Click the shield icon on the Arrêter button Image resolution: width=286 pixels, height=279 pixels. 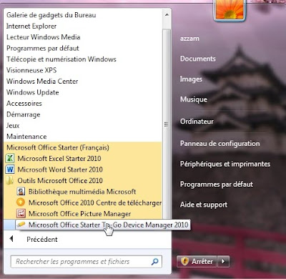(x=184, y=261)
